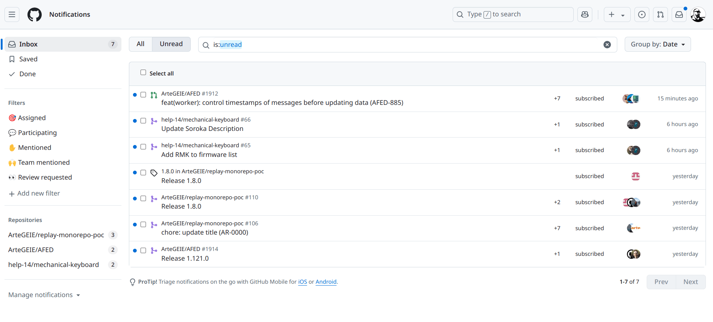Check the AFED #1912 notification checkbox
This screenshot has width=713, height=322.
click(x=143, y=95)
